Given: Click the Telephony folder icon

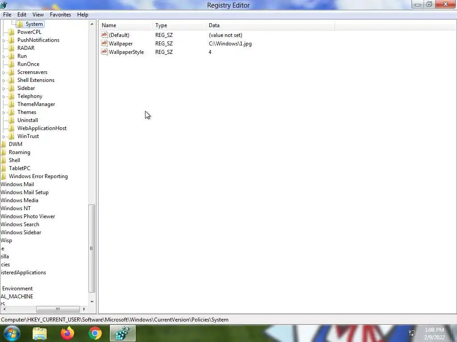Looking at the screenshot, I should click(x=11, y=96).
